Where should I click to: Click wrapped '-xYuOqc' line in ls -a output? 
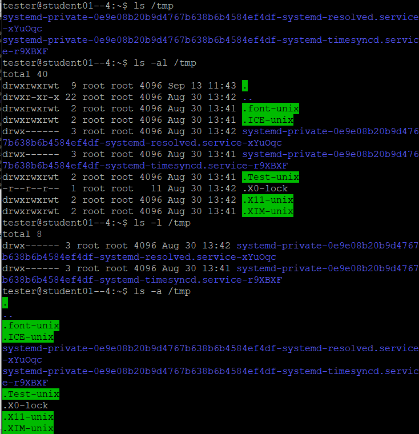coord(22,360)
